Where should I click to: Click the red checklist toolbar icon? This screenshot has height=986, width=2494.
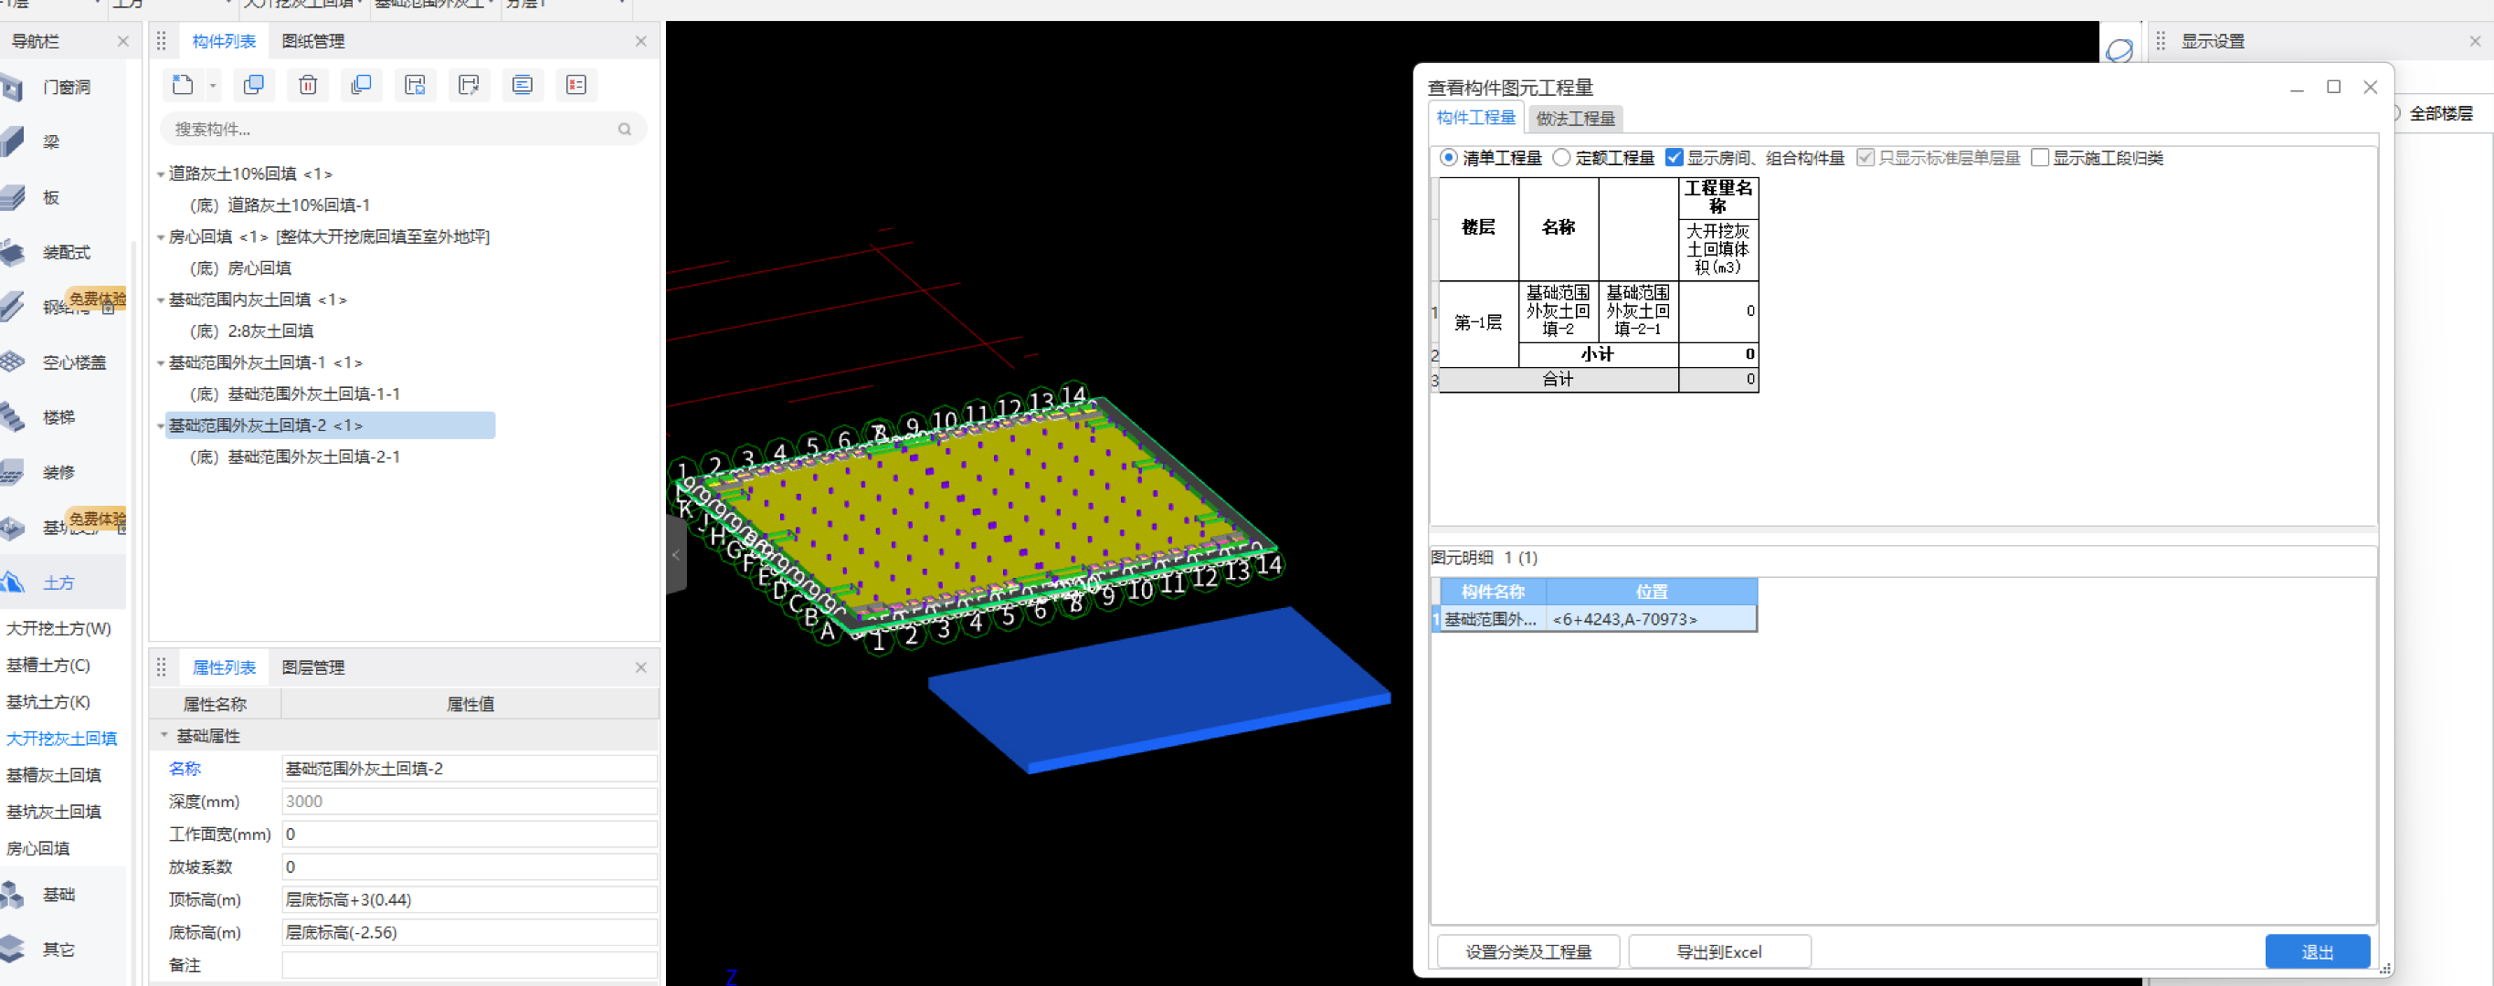(576, 85)
